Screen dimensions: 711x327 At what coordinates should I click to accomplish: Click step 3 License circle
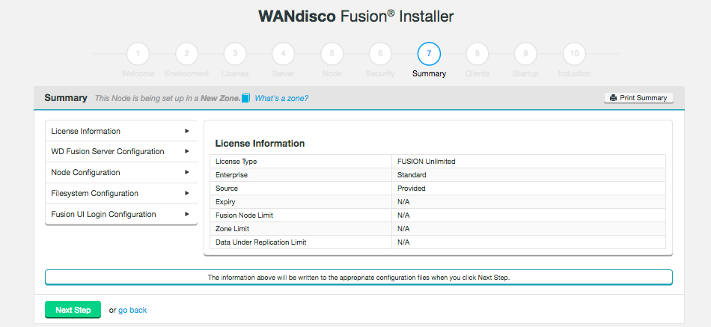click(x=235, y=54)
